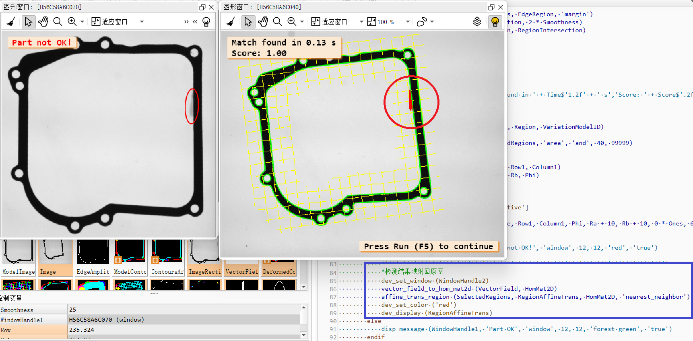
Task: Click zoom-in tool in window H56C58A6C070
Action: point(72,22)
